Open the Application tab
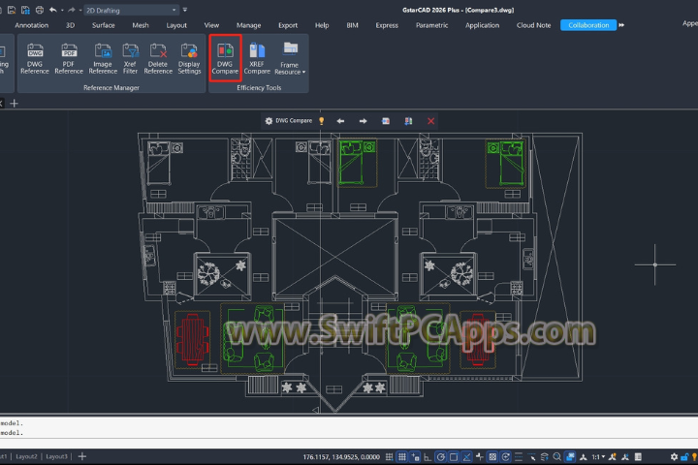This screenshot has height=465, width=698. point(482,25)
